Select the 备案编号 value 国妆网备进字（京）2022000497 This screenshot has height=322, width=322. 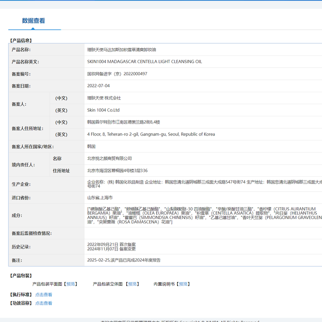click(x=117, y=74)
